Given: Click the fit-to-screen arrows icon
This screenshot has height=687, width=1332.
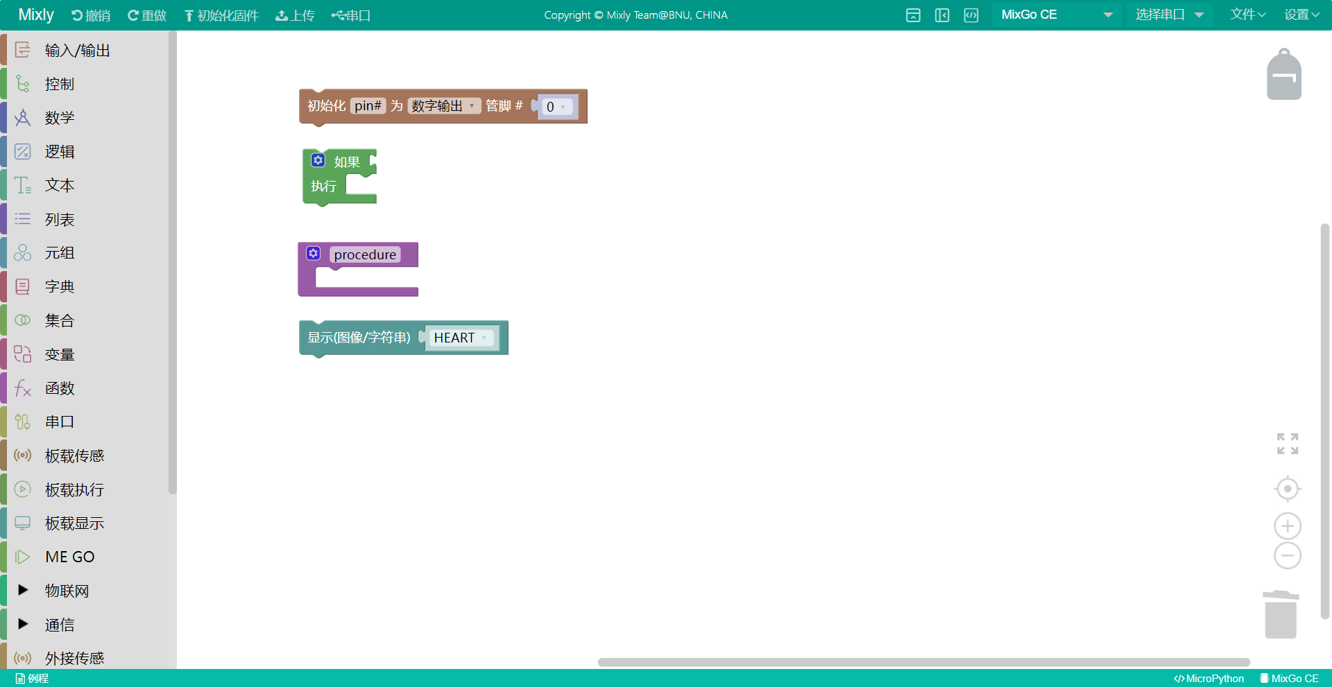Looking at the screenshot, I should (x=1288, y=444).
